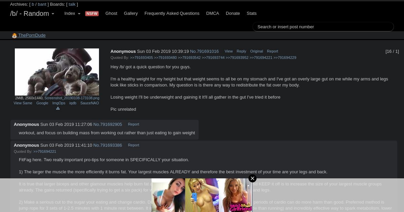
Task: Open the Stats page
Action: 251,13
